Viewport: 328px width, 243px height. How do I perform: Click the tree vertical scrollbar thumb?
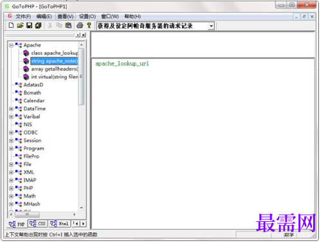(81, 76)
